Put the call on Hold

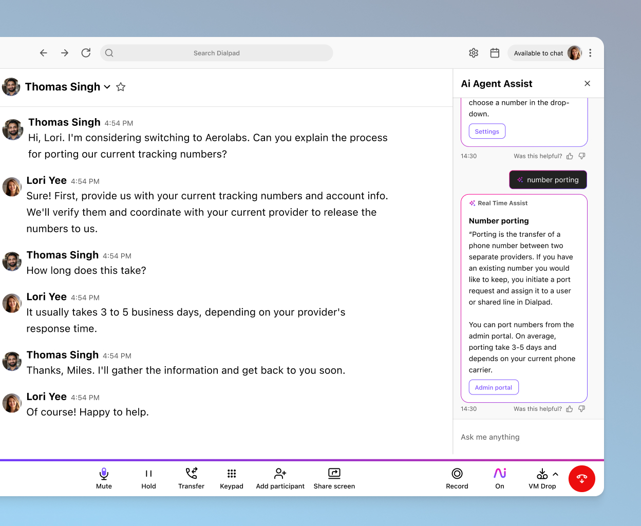coord(148,478)
